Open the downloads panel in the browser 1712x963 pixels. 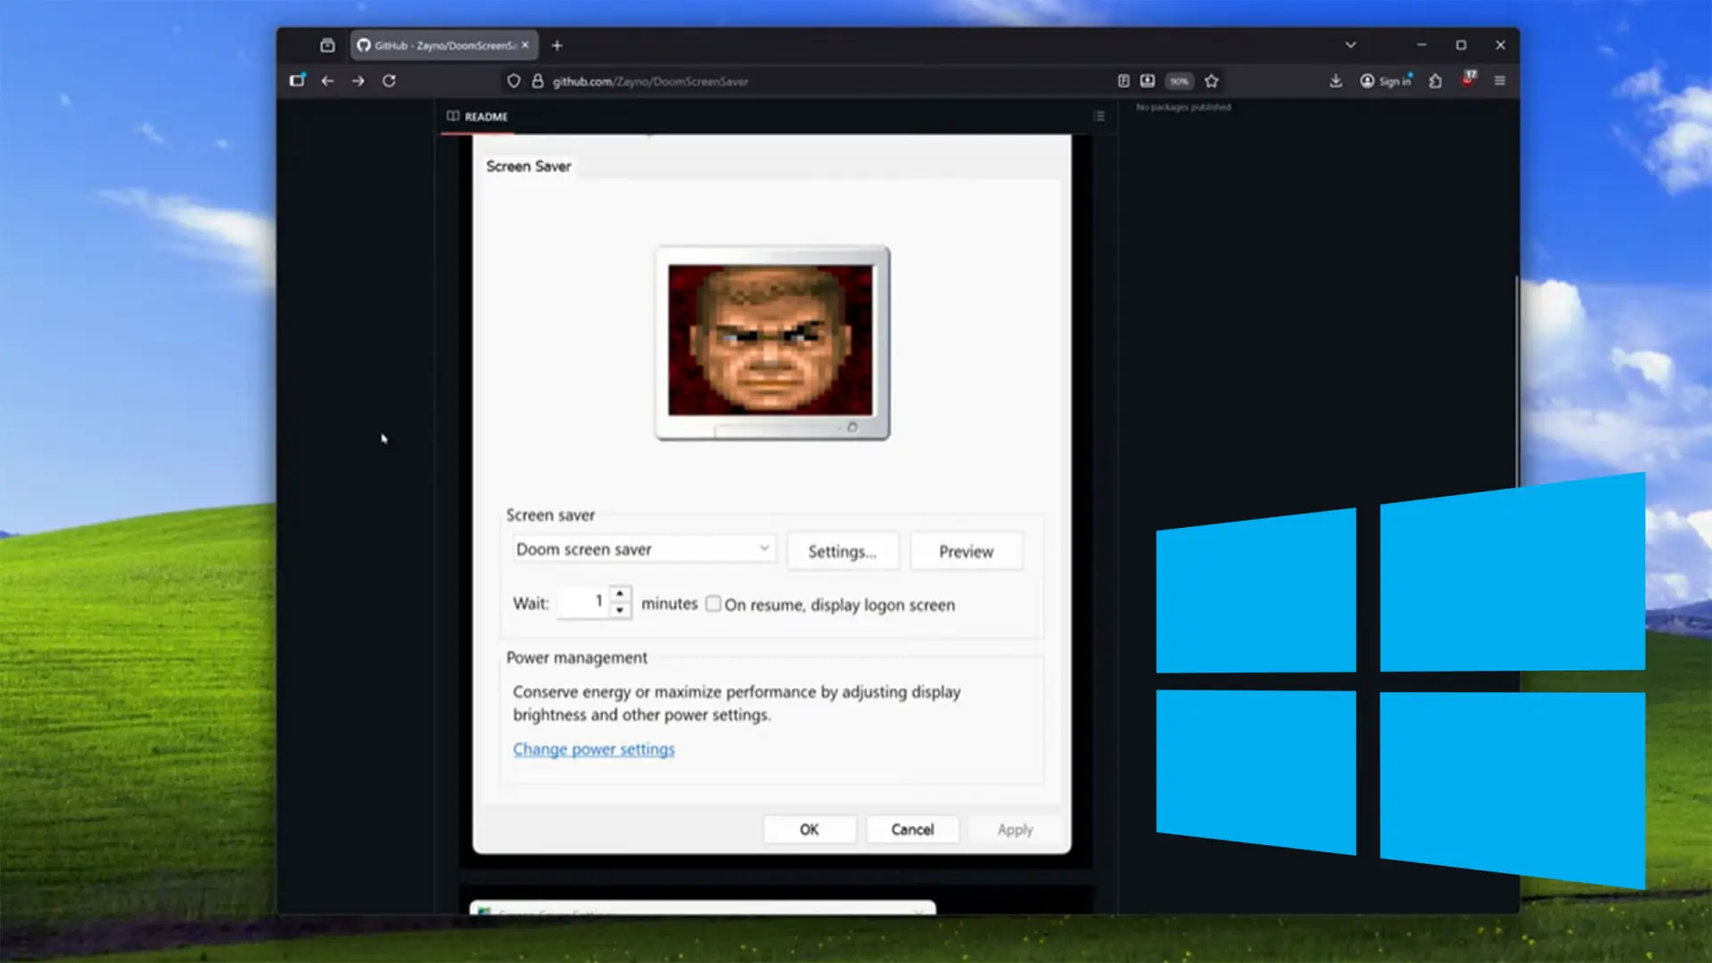point(1336,81)
